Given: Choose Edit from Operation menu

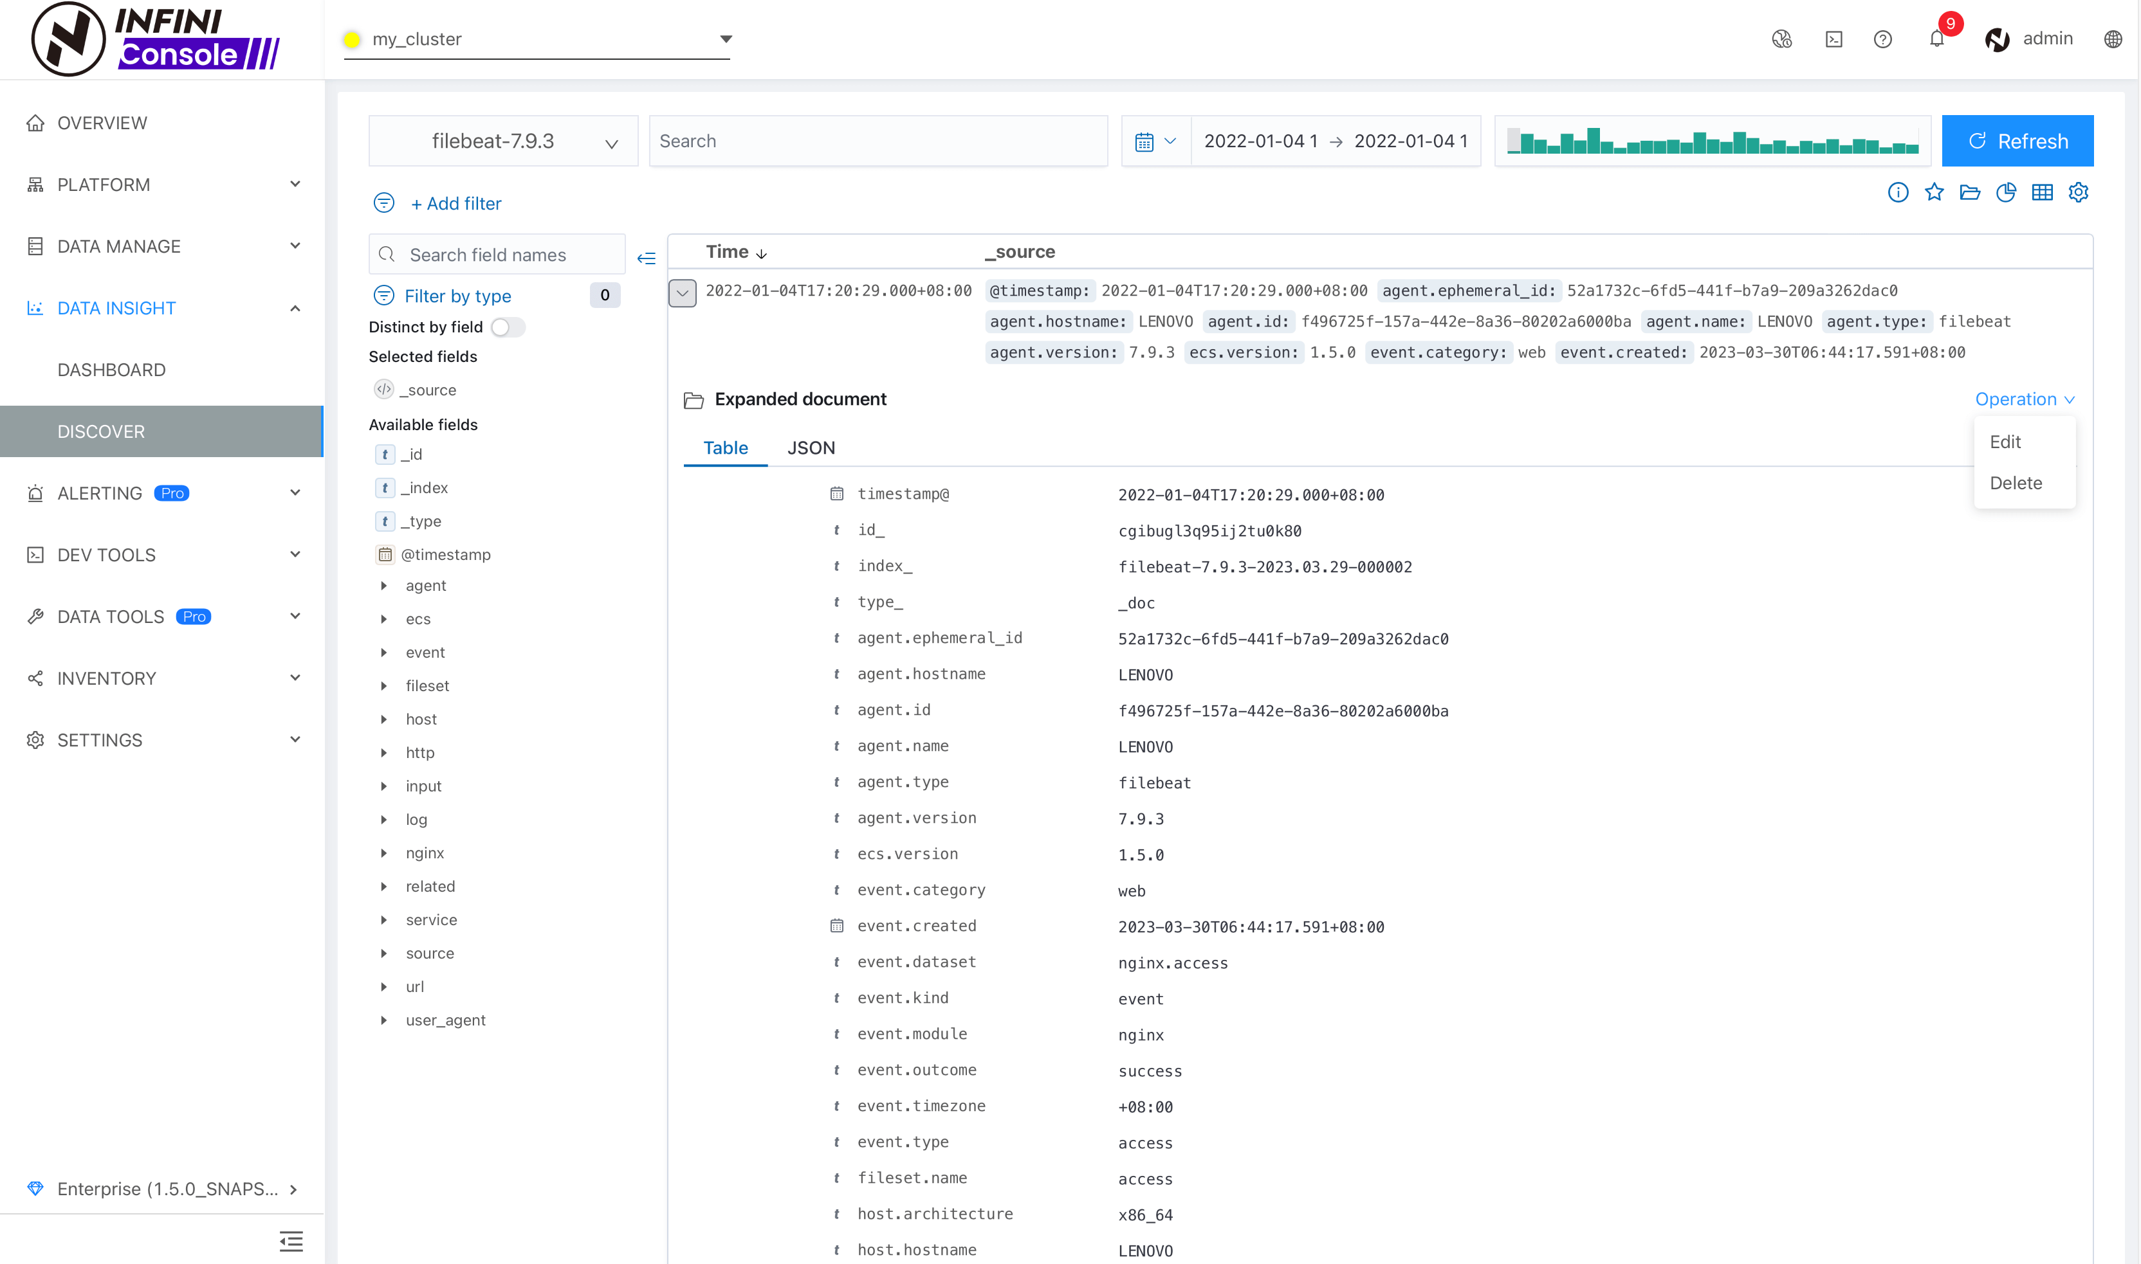Looking at the screenshot, I should click(2024, 442).
